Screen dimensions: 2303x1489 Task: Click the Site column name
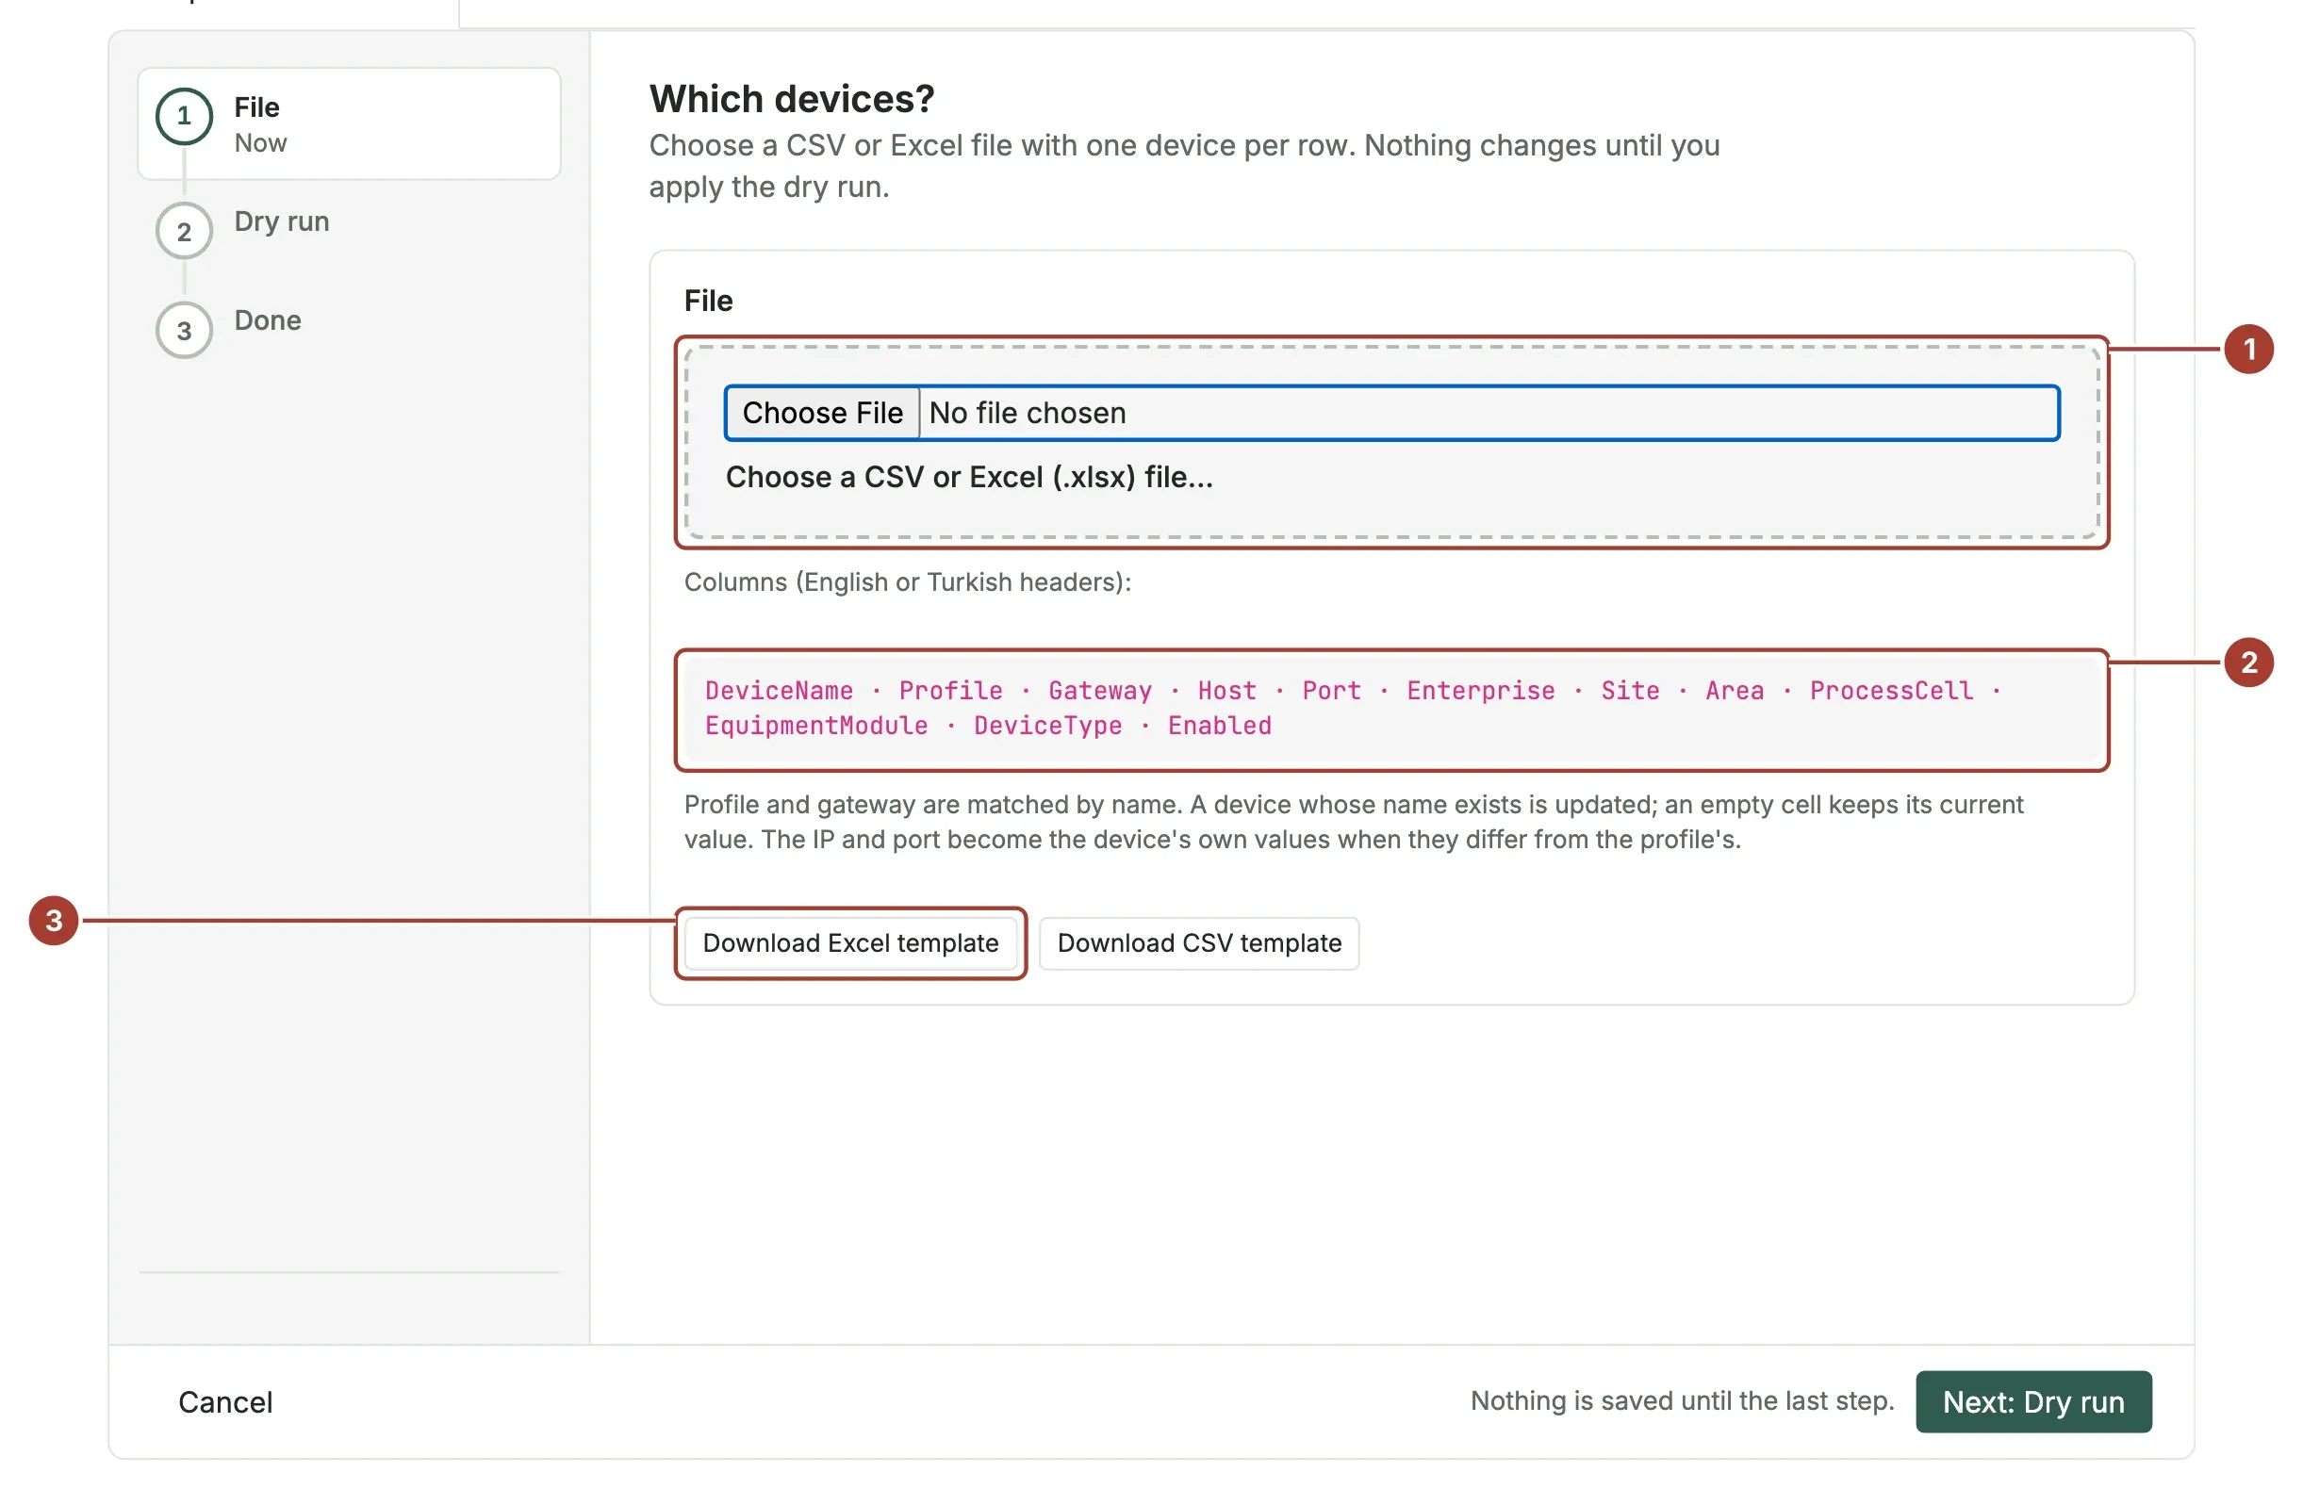tap(1629, 691)
